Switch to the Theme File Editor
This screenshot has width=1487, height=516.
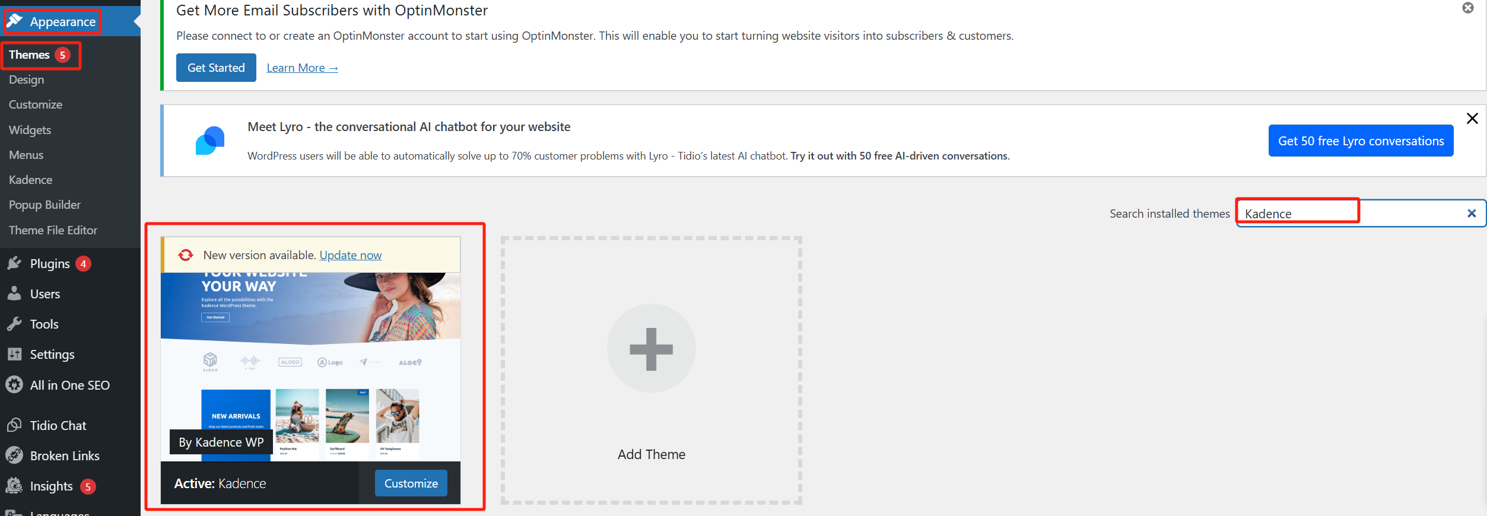[53, 230]
